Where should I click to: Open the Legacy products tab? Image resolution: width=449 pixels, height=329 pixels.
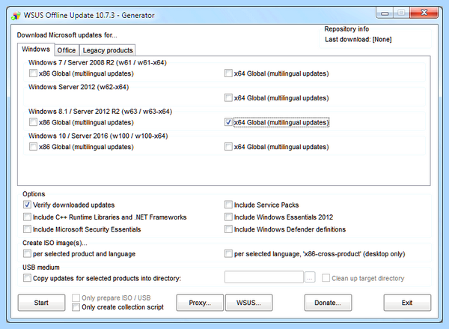coord(108,50)
